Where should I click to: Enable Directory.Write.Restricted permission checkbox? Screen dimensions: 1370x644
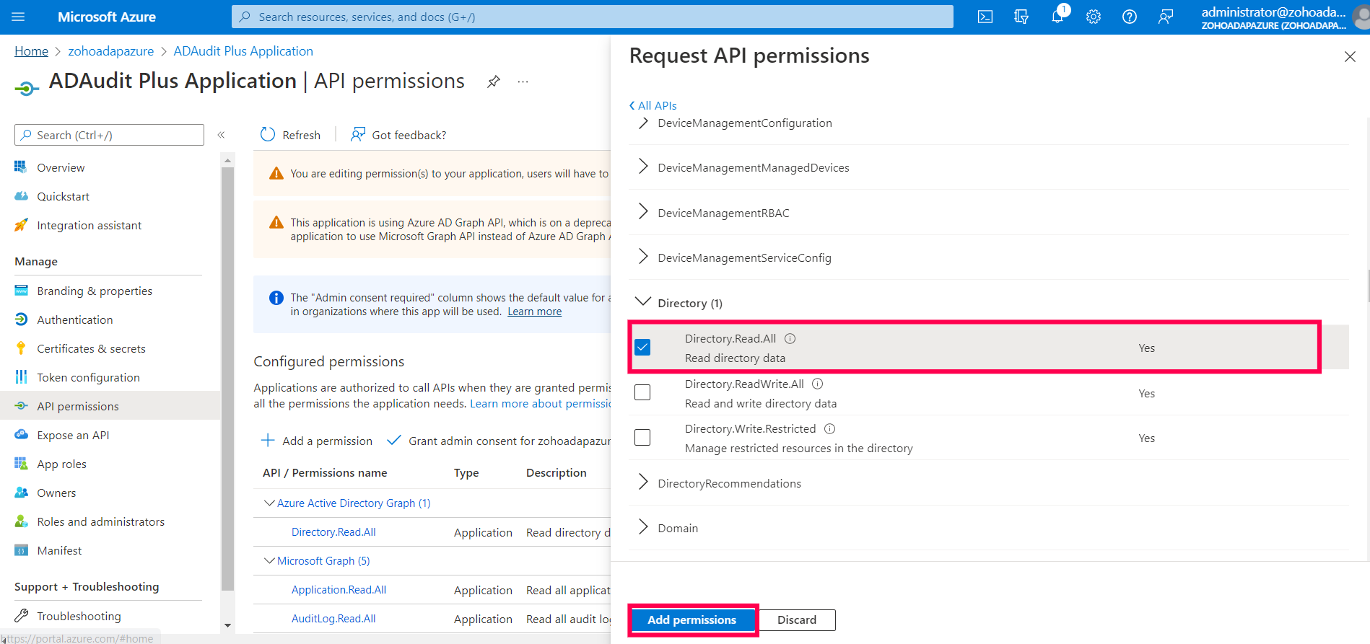[x=642, y=438]
